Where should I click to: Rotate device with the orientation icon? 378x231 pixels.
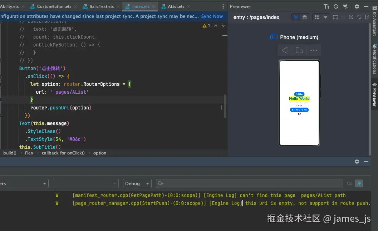[x=299, y=50]
